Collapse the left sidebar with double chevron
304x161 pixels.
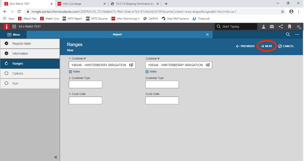(56, 157)
